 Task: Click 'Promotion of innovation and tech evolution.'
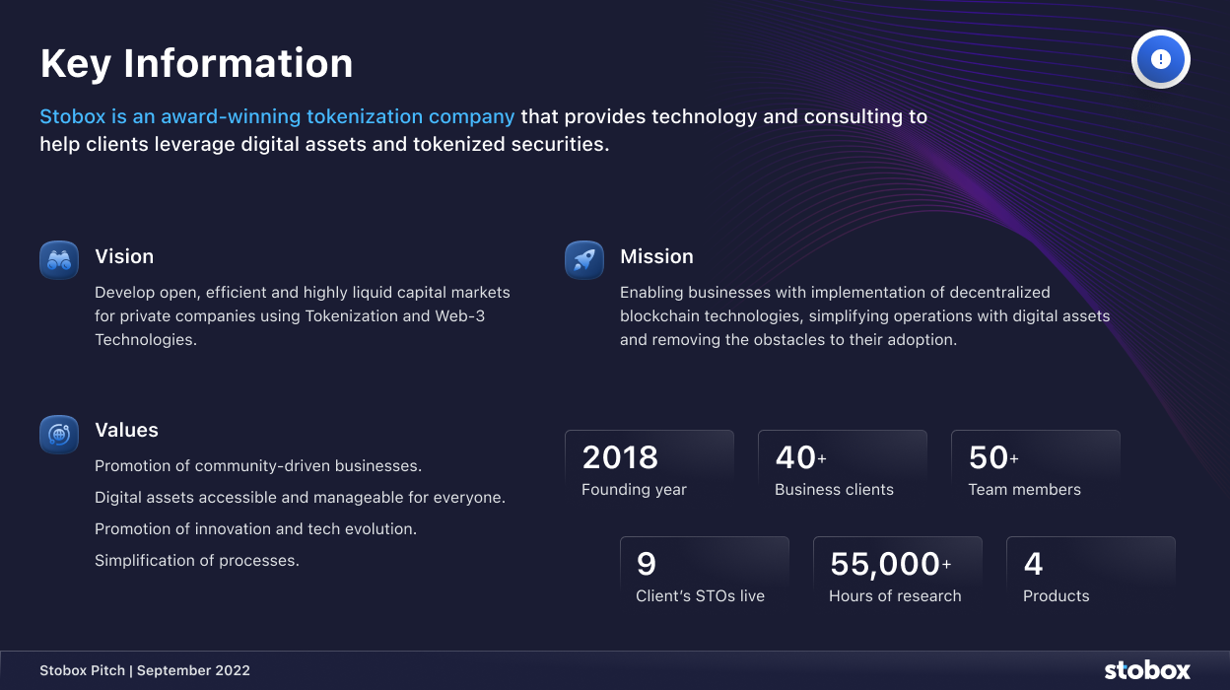(256, 529)
